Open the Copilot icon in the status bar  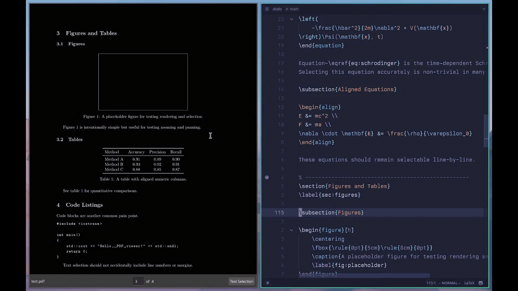point(481,283)
